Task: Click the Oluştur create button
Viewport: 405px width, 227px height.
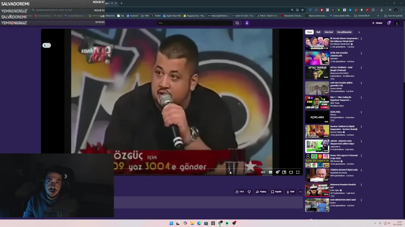Action: tap(377, 23)
